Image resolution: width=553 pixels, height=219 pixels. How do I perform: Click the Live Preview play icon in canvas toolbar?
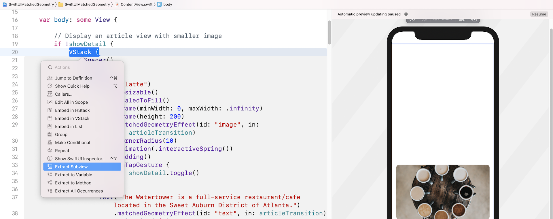[x=412, y=19]
